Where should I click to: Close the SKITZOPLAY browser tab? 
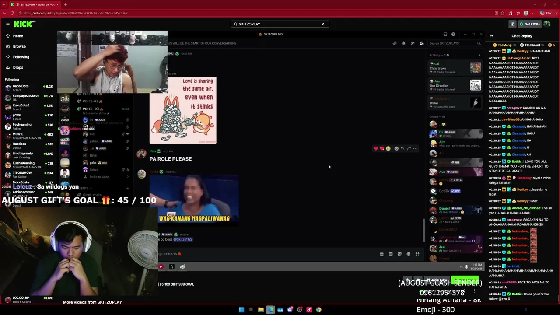(x=57, y=4)
